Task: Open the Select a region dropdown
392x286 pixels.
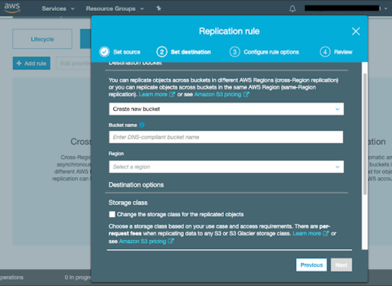Action: click(x=226, y=167)
